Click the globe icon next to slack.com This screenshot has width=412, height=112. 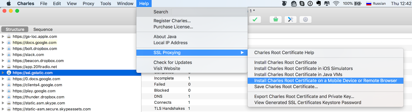tap(9, 55)
